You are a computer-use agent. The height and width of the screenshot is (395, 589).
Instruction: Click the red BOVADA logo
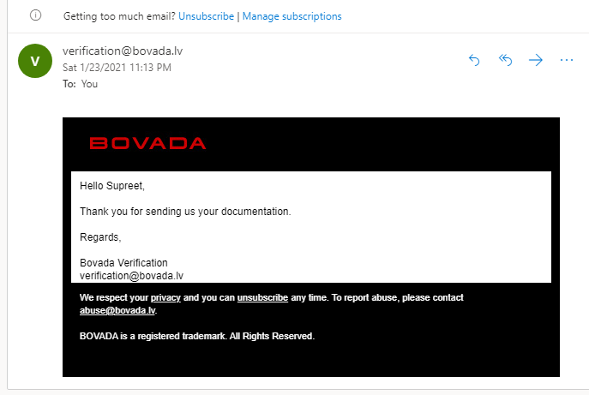pos(147,143)
